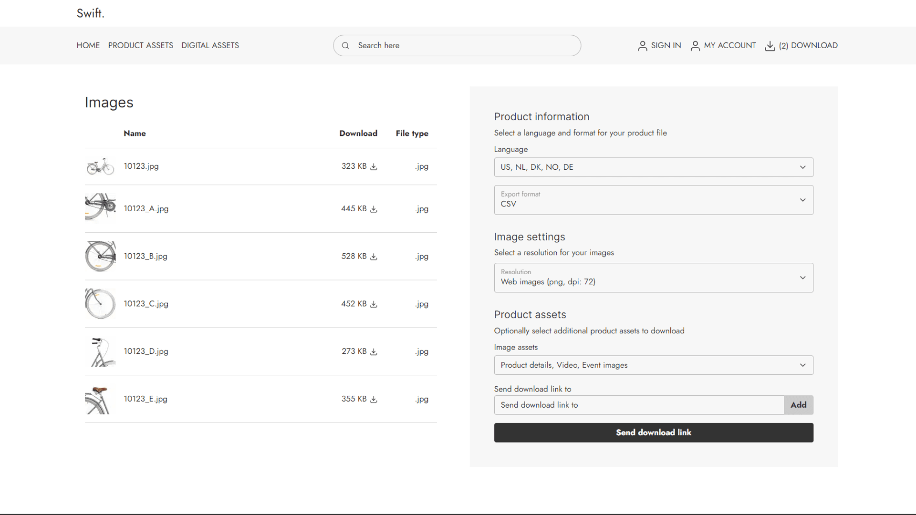The width and height of the screenshot is (916, 515).
Task: Click the Send download link button
Action: pos(654,432)
